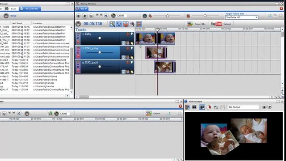The width and height of the screenshot is (286, 161).
Task: Click the track layout tool icon
Action: 139,24
